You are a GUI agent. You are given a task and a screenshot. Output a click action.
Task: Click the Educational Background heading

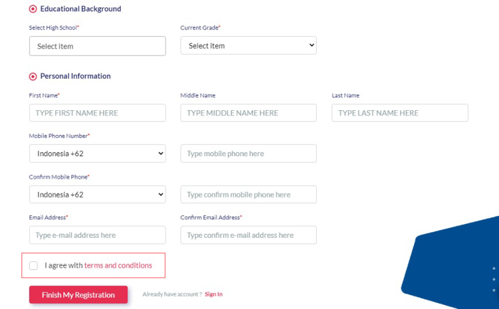pos(81,9)
